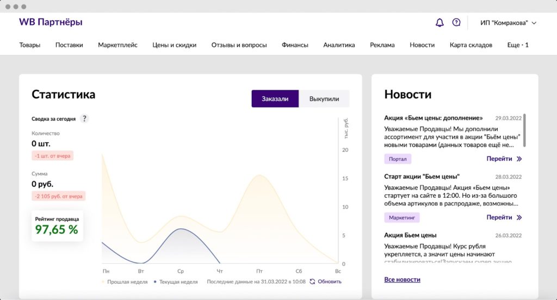Click the date 28.03.2022 in news
The width and height of the screenshot is (557, 300).
pos(509,177)
